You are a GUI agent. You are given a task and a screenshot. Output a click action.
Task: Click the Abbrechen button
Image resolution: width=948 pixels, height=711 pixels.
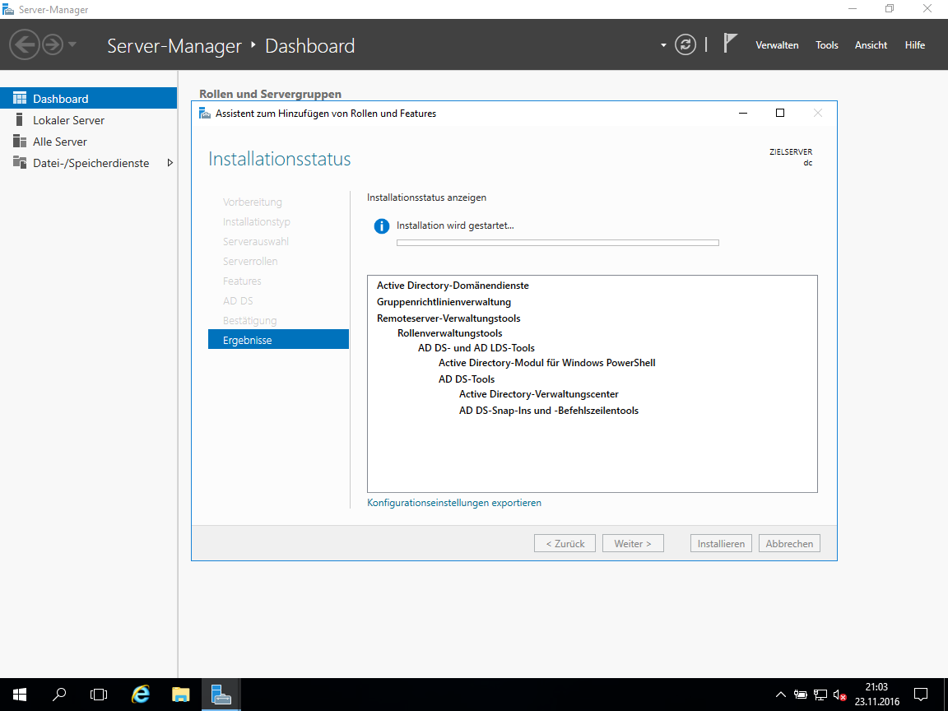tap(789, 543)
